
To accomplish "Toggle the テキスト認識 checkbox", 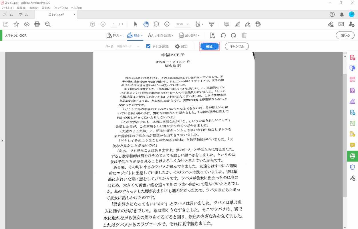I will pyautogui.click(x=148, y=46).
